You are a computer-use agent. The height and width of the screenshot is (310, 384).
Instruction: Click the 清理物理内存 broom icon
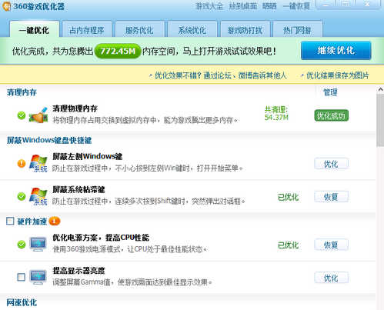pos(38,115)
